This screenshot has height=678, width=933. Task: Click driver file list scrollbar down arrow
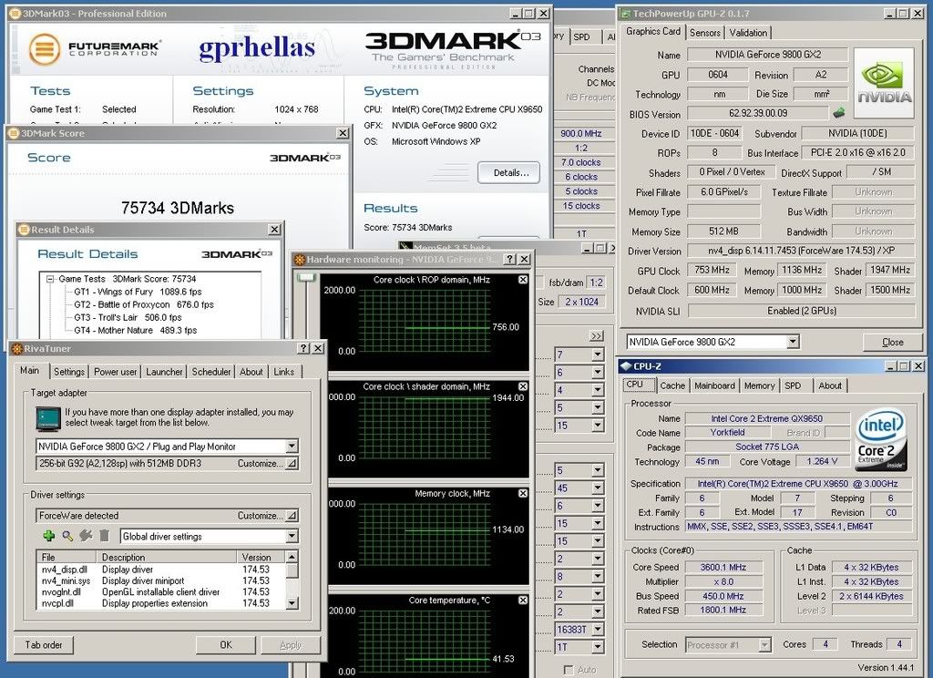point(292,603)
